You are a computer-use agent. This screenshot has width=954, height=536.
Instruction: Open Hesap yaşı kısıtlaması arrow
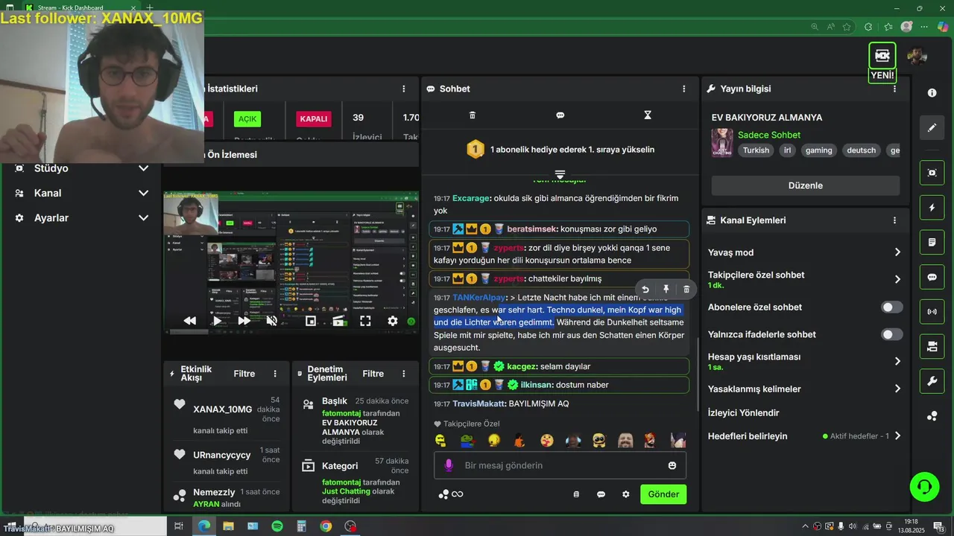(x=897, y=362)
